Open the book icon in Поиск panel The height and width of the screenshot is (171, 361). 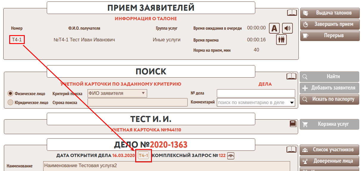291,76
